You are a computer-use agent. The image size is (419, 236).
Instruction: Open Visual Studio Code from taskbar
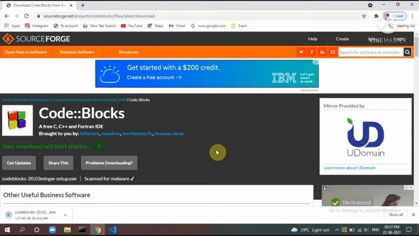pyautogui.click(x=113, y=230)
